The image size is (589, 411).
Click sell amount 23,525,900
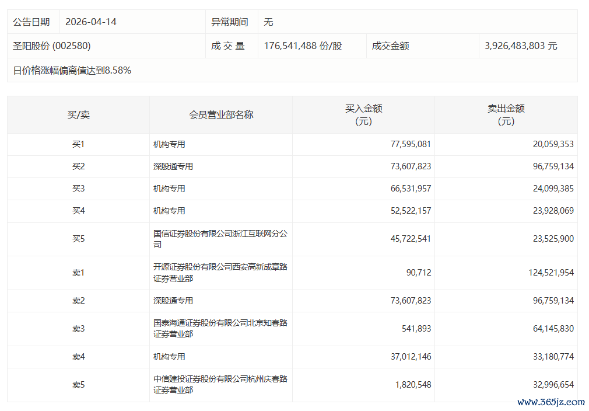(553, 239)
